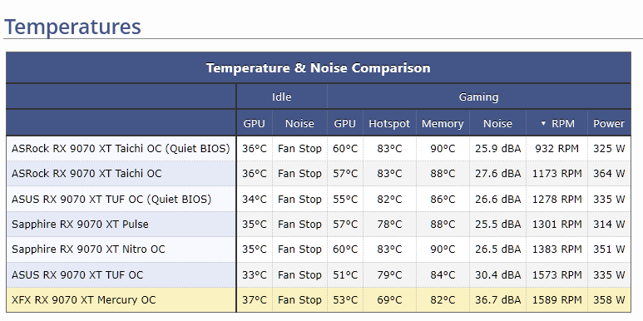
Task: Select the XFX RX 9070 XT Mercury OC row
Action: (319, 299)
